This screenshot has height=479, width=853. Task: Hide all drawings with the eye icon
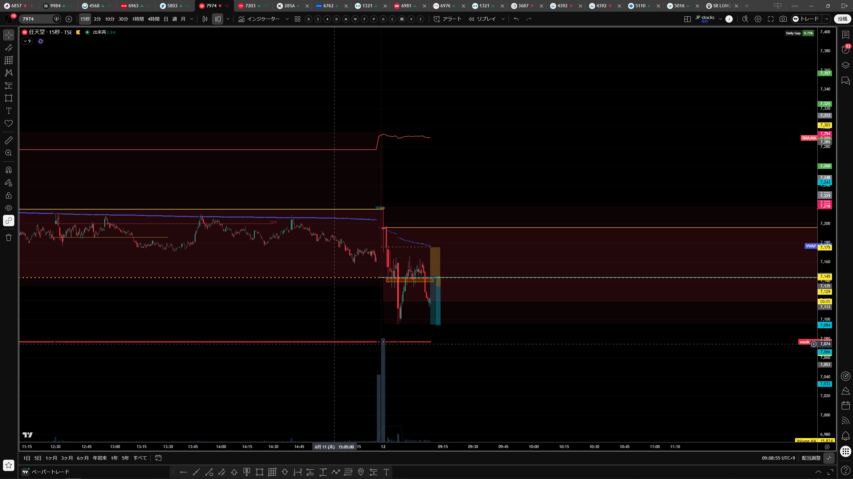coord(9,208)
